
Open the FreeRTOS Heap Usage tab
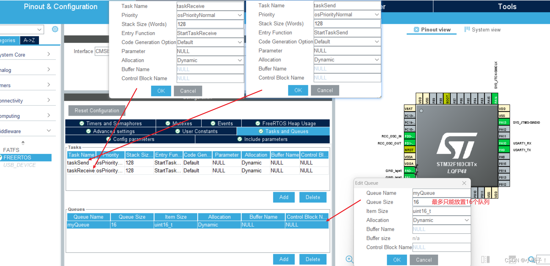(285, 123)
